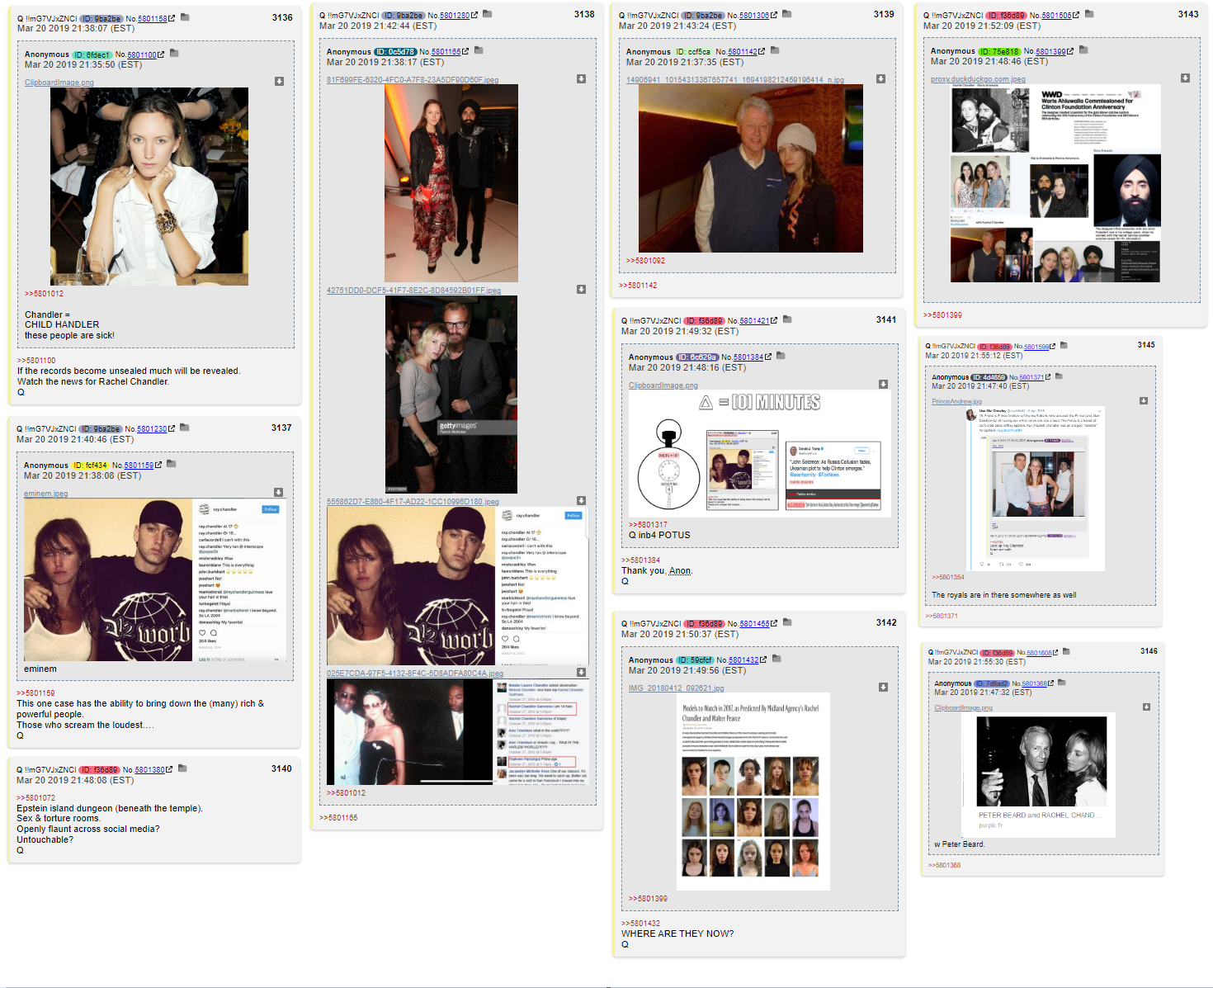Download the 81F699FE jpeg file

[x=581, y=78]
